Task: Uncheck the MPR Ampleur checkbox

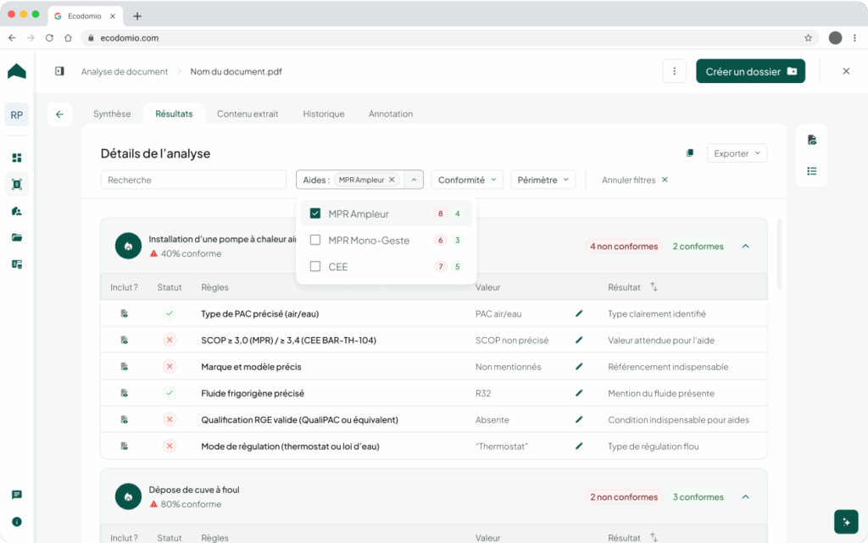Action: click(315, 213)
